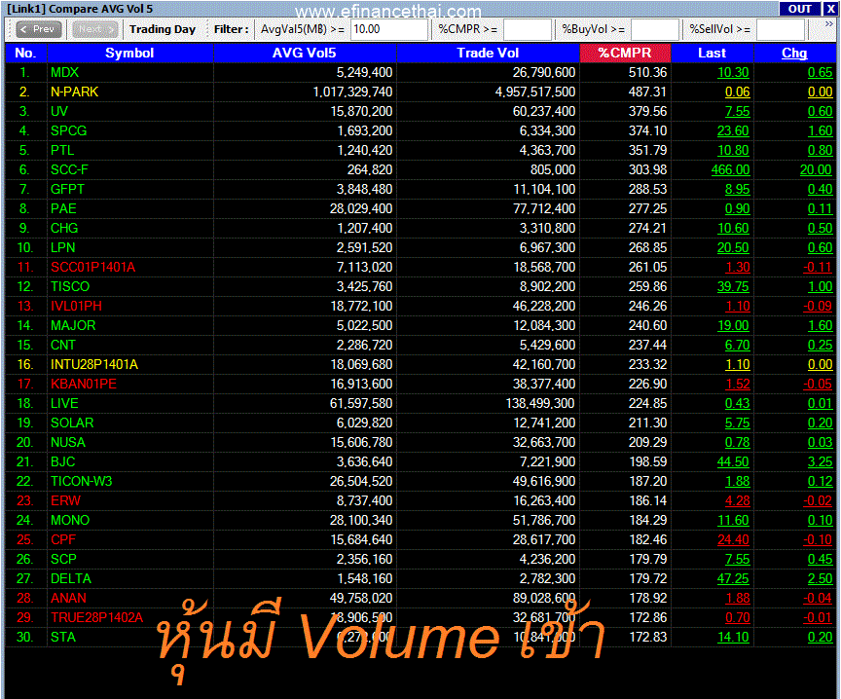Sort by the Chg column header
This screenshot has height=699, width=841.
tap(794, 53)
